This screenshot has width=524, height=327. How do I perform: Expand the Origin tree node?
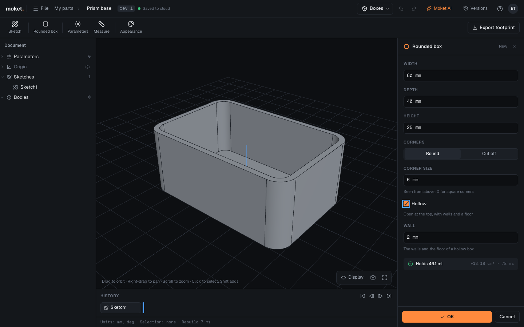pos(3,67)
